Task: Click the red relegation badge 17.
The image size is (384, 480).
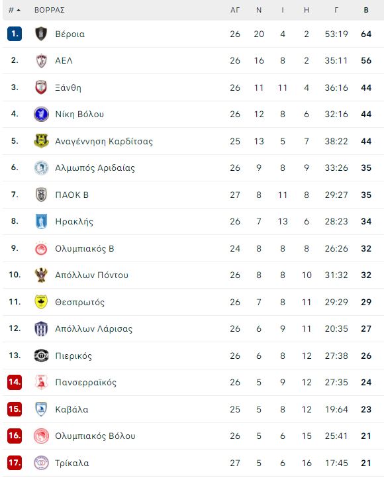Action: (15, 463)
